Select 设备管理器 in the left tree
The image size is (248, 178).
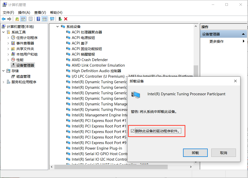click(x=25, y=65)
